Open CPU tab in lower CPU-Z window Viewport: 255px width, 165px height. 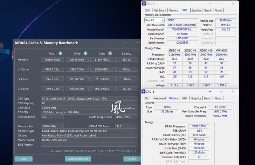click(147, 99)
